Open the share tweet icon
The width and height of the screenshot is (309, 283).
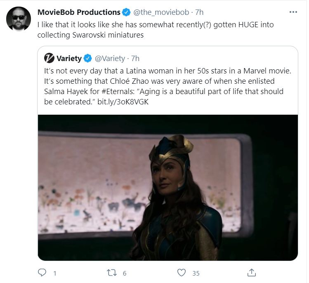click(252, 273)
